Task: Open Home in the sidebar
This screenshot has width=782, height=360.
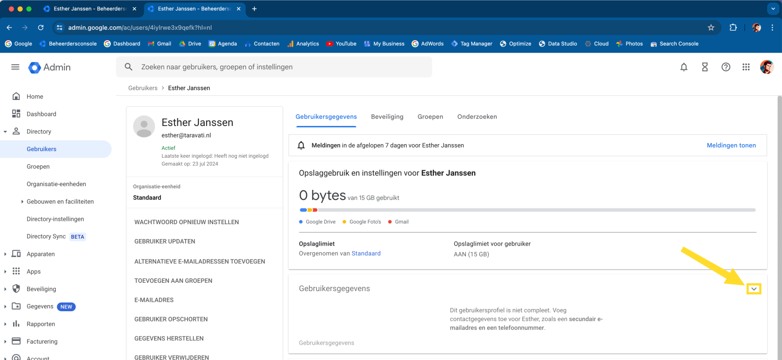Action: coord(35,97)
